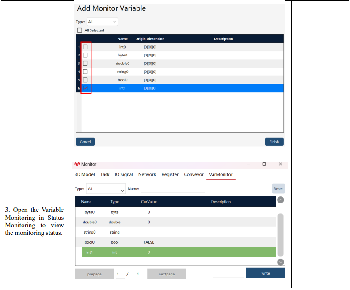Click the Name column header in Add Monitor Variable
350x290 pixels.
122,39
